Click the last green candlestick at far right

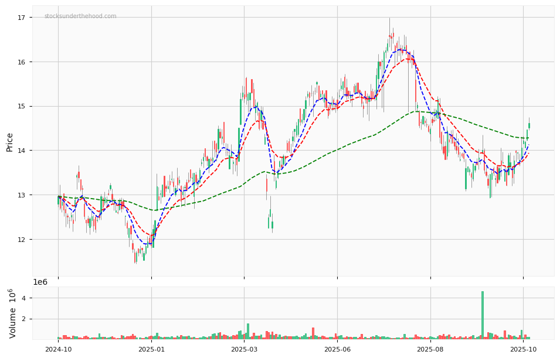click(529, 125)
